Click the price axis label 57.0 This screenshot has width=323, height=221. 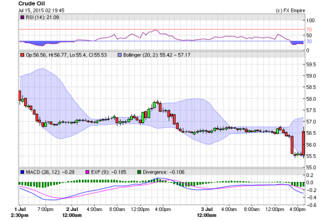(x=311, y=121)
